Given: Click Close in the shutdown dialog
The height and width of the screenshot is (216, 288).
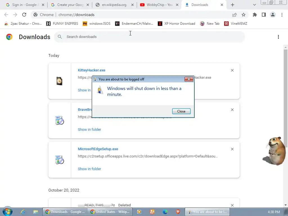Looking at the screenshot, I should tap(181, 111).
